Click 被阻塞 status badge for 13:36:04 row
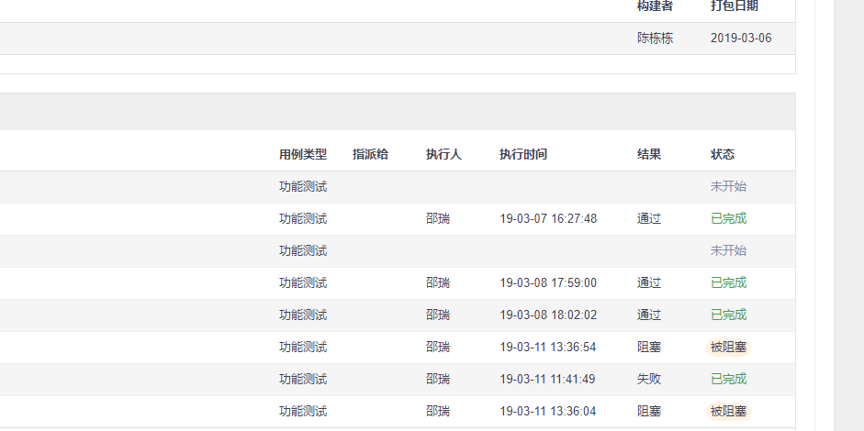The width and height of the screenshot is (864, 431). coord(728,411)
